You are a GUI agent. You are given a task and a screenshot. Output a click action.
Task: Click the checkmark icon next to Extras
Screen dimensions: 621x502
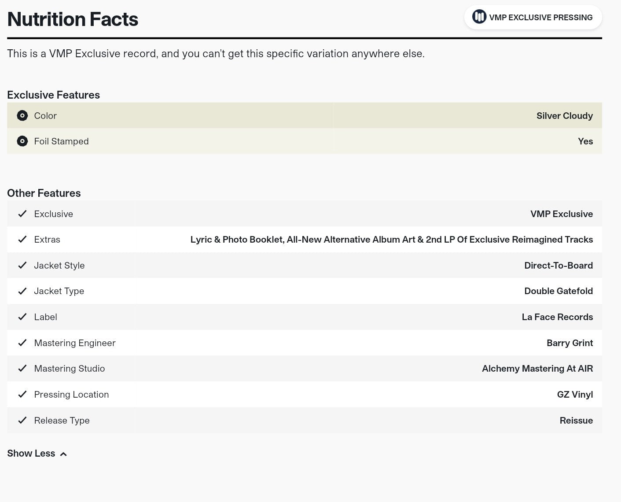click(22, 240)
